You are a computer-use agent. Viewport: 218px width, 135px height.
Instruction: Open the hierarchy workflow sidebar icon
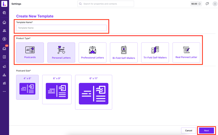pos(4,75)
